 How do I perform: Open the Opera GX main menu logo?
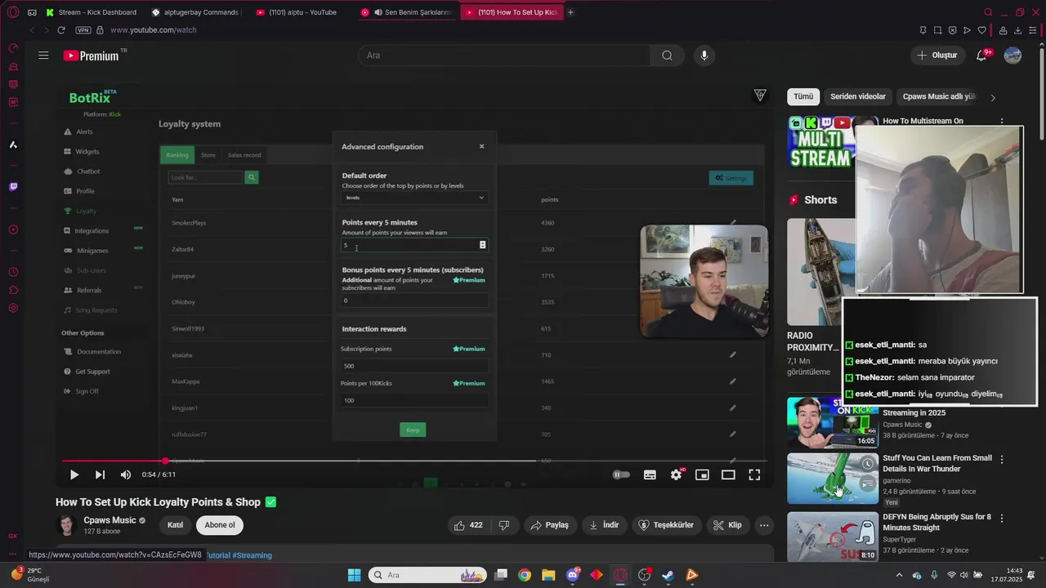13,12
